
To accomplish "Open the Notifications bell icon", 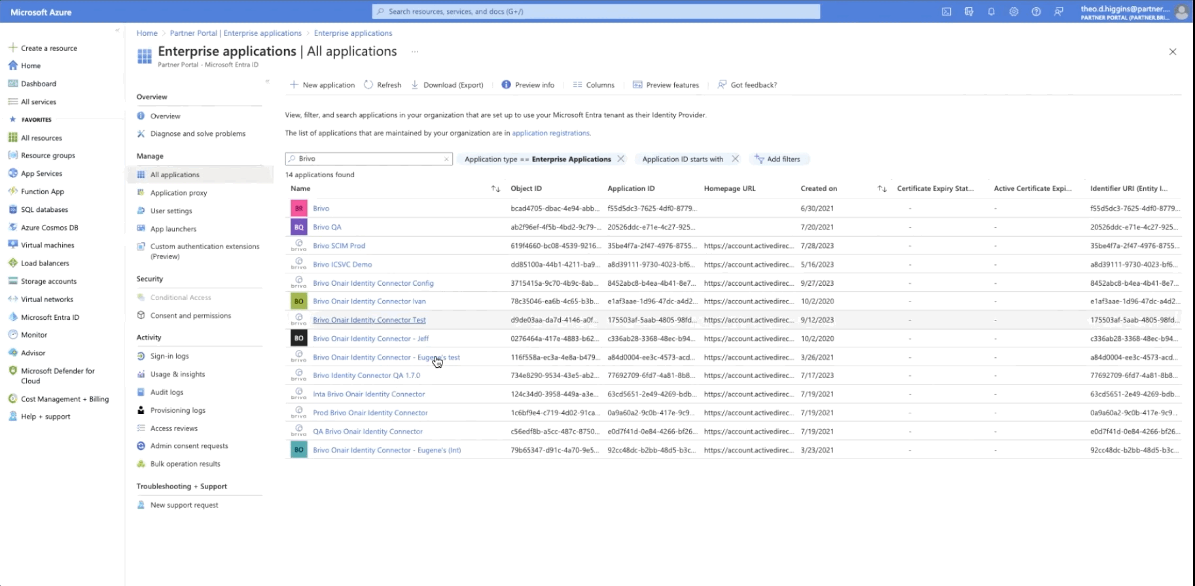I will coord(991,12).
